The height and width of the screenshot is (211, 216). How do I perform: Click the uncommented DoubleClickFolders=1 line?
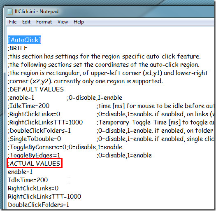tap(38, 205)
